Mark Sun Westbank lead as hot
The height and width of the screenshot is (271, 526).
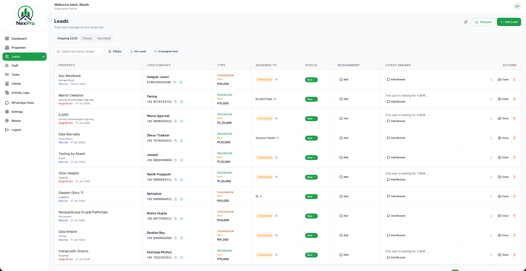coord(491,80)
